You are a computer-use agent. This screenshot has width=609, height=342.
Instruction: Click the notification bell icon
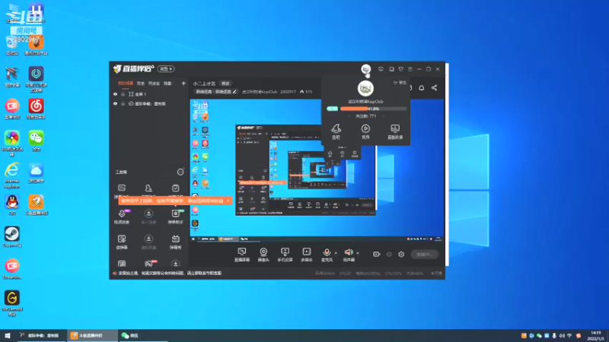tap(422, 88)
